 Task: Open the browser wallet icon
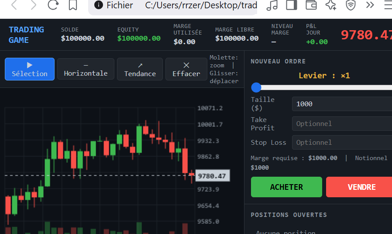click(311, 5)
